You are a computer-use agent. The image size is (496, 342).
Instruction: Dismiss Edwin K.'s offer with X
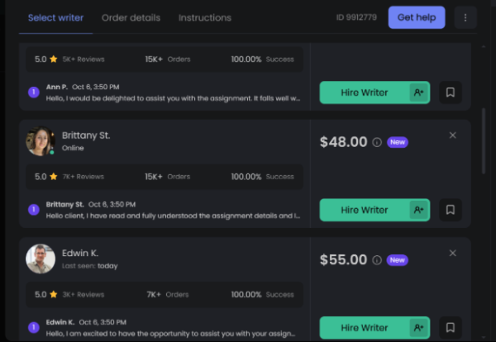coord(452,253)
